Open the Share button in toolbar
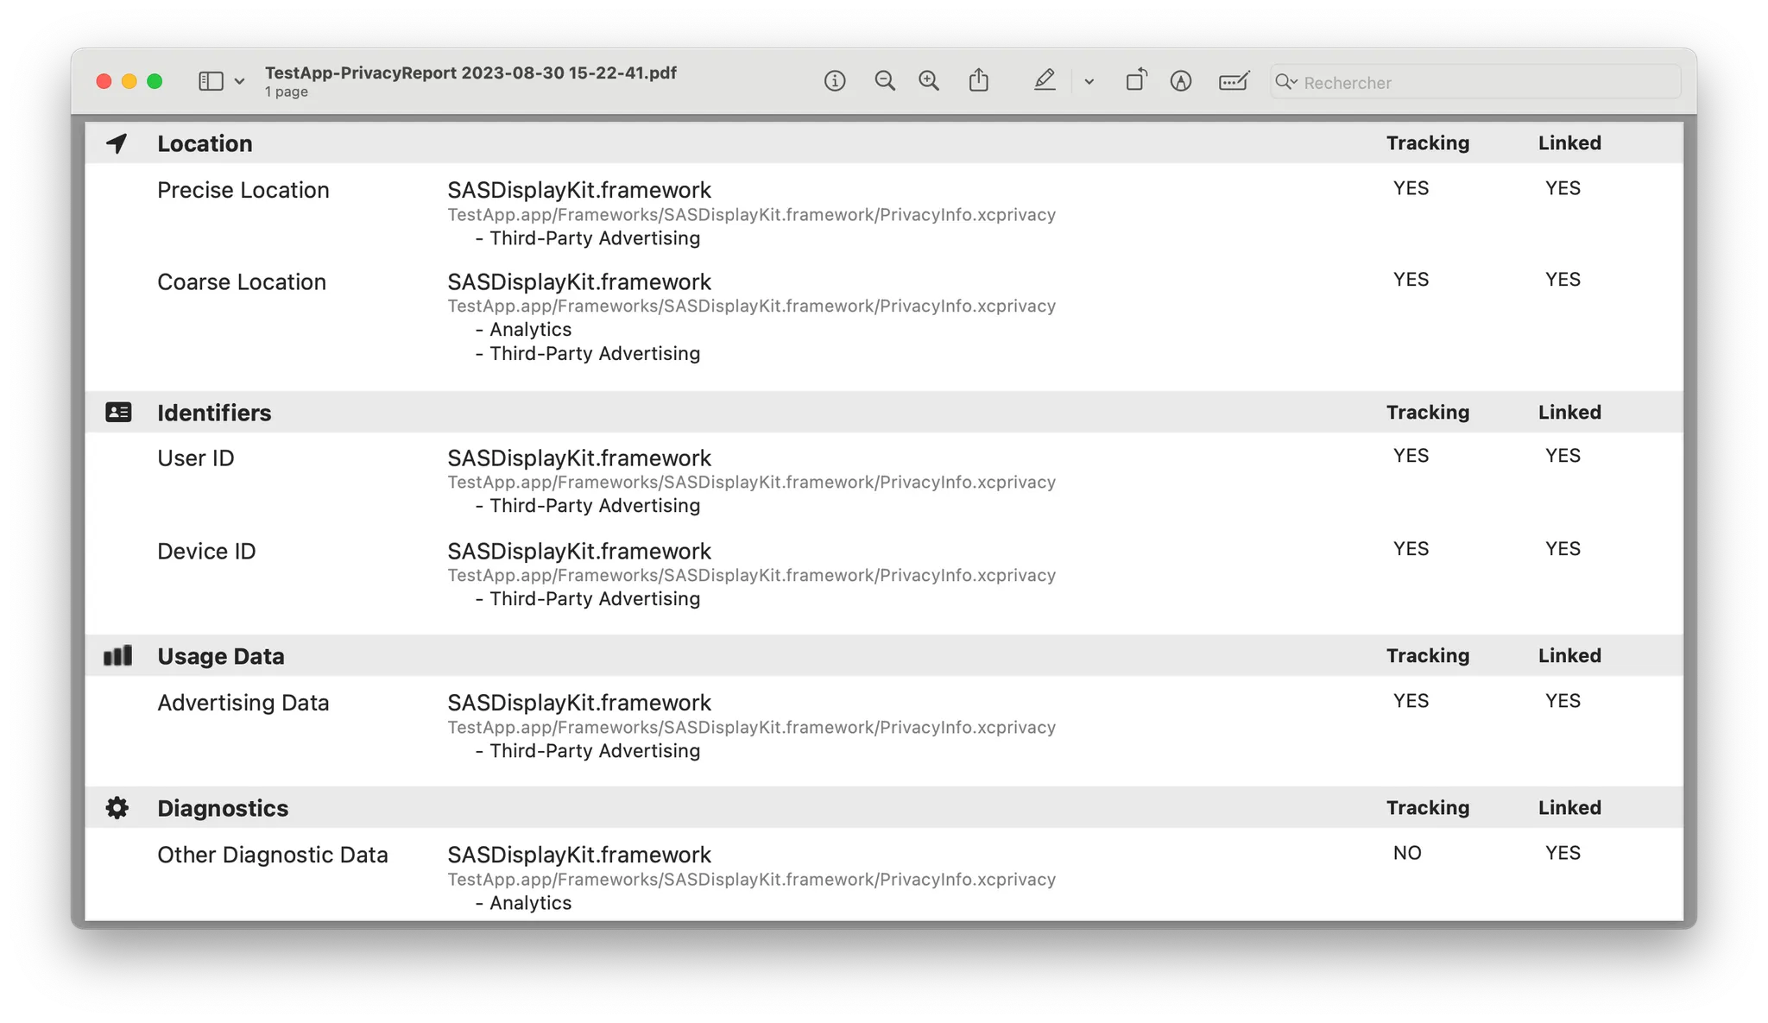 pos(978,81)
